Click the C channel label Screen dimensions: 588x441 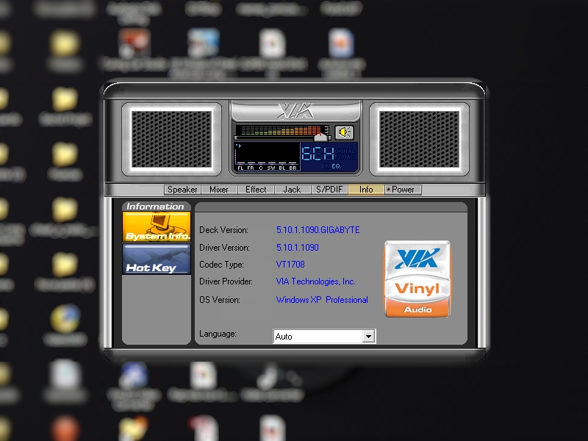point(261,168)
